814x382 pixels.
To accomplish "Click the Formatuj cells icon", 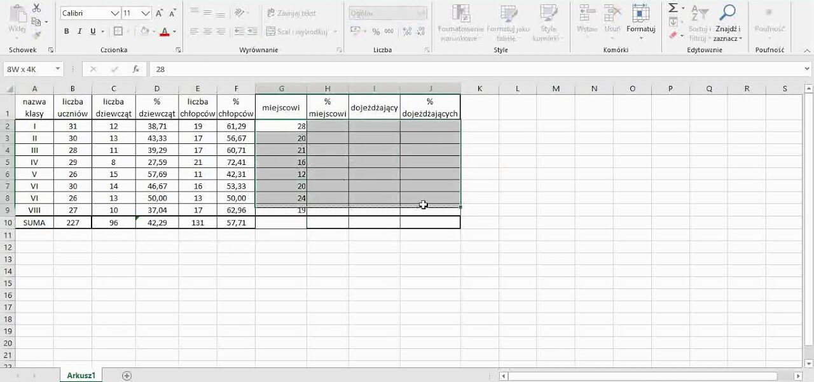I will (x=640, y=13).
